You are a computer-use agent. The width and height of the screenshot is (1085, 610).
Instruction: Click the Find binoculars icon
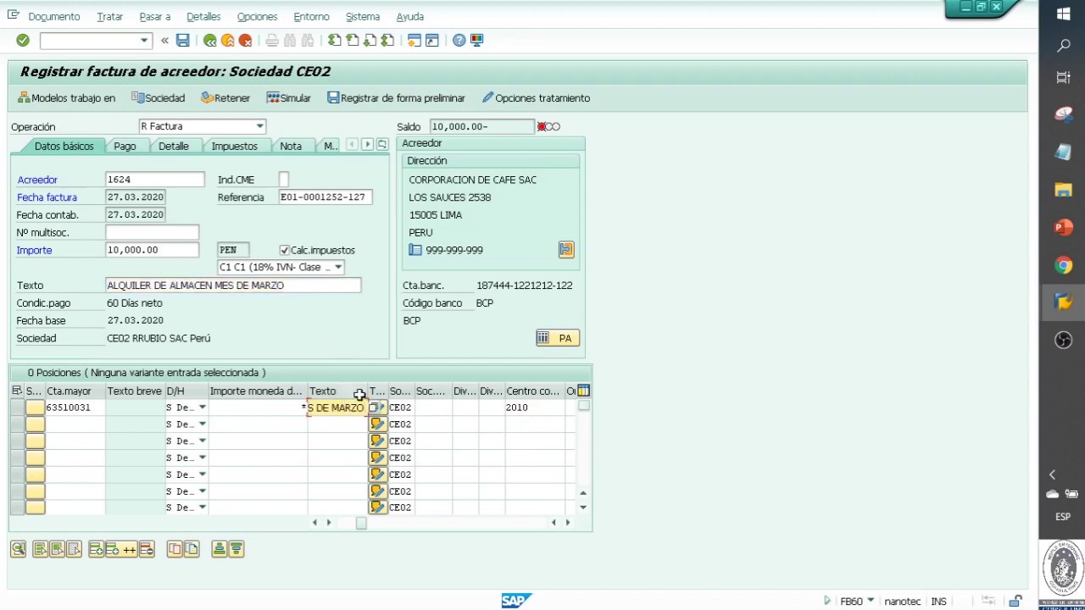coord(290,40)
